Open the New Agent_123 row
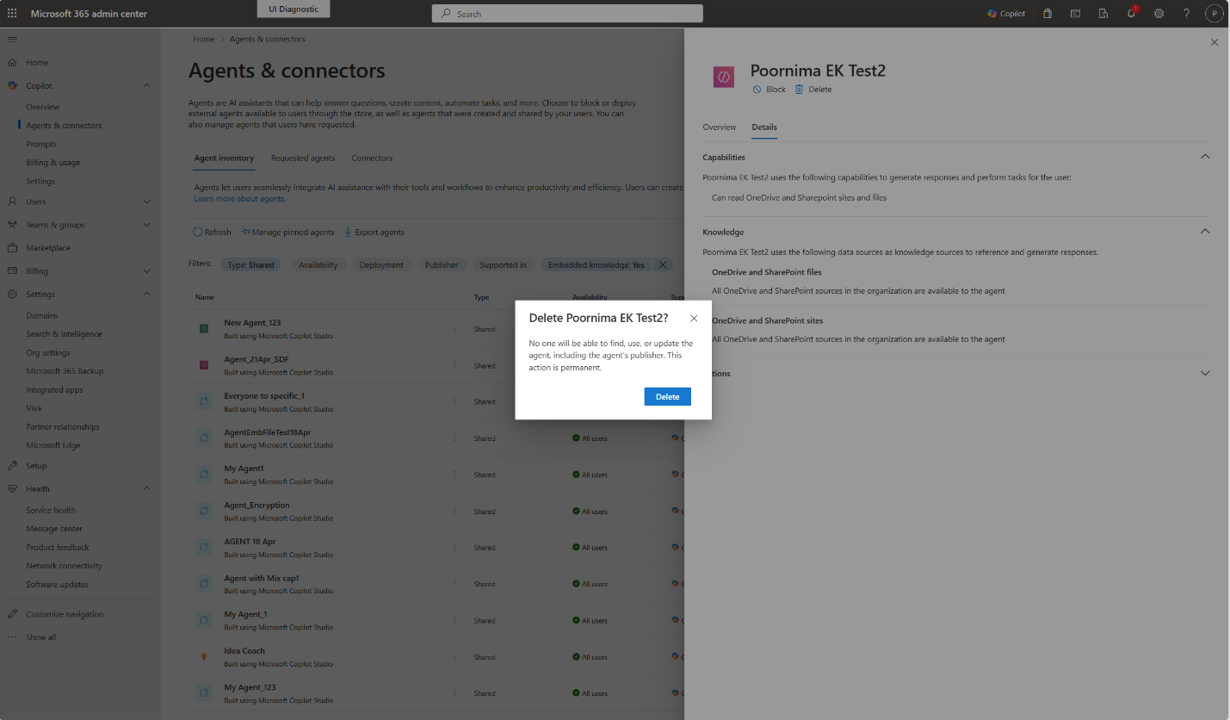1230x720 pixels. (x=250, y=322)
